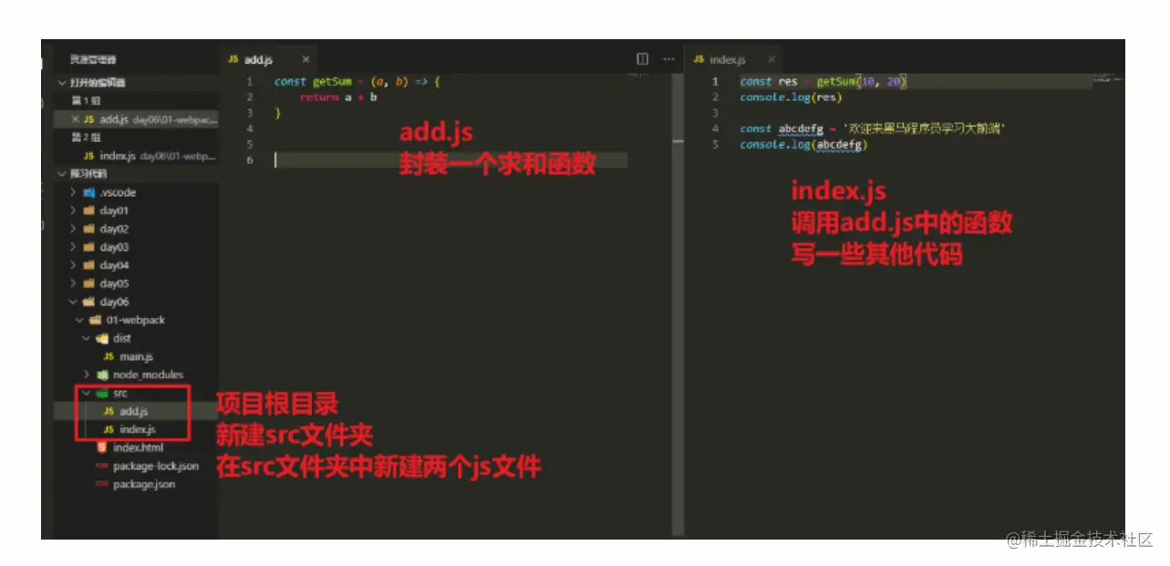The height and width of the screenshot is (566, 1170).
Task: Click line number 3 in add.js gutter
Action: coord(249,113)
